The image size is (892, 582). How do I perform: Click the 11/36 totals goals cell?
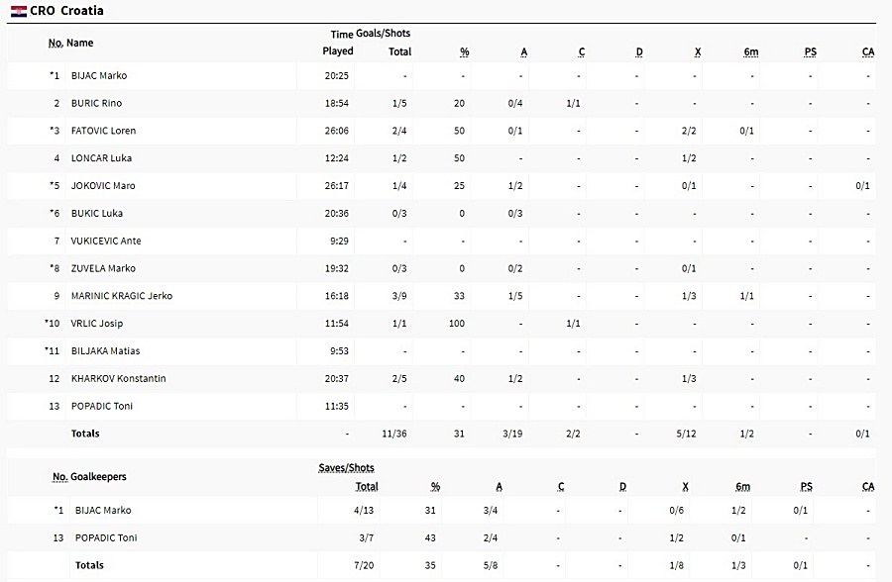[394, 434]
